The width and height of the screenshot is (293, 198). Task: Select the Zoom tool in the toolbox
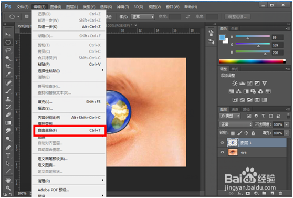tap(8, 188)
